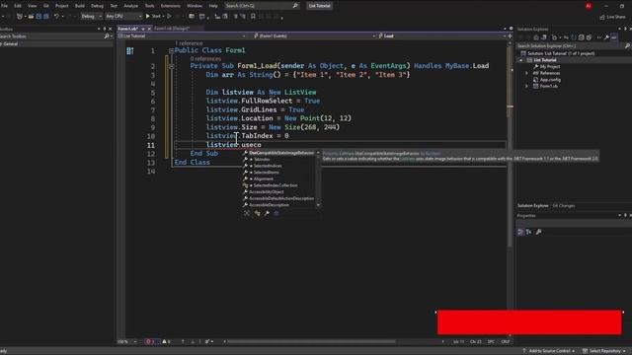
Task: Open the Edit menu
Action: pos(18,6)
